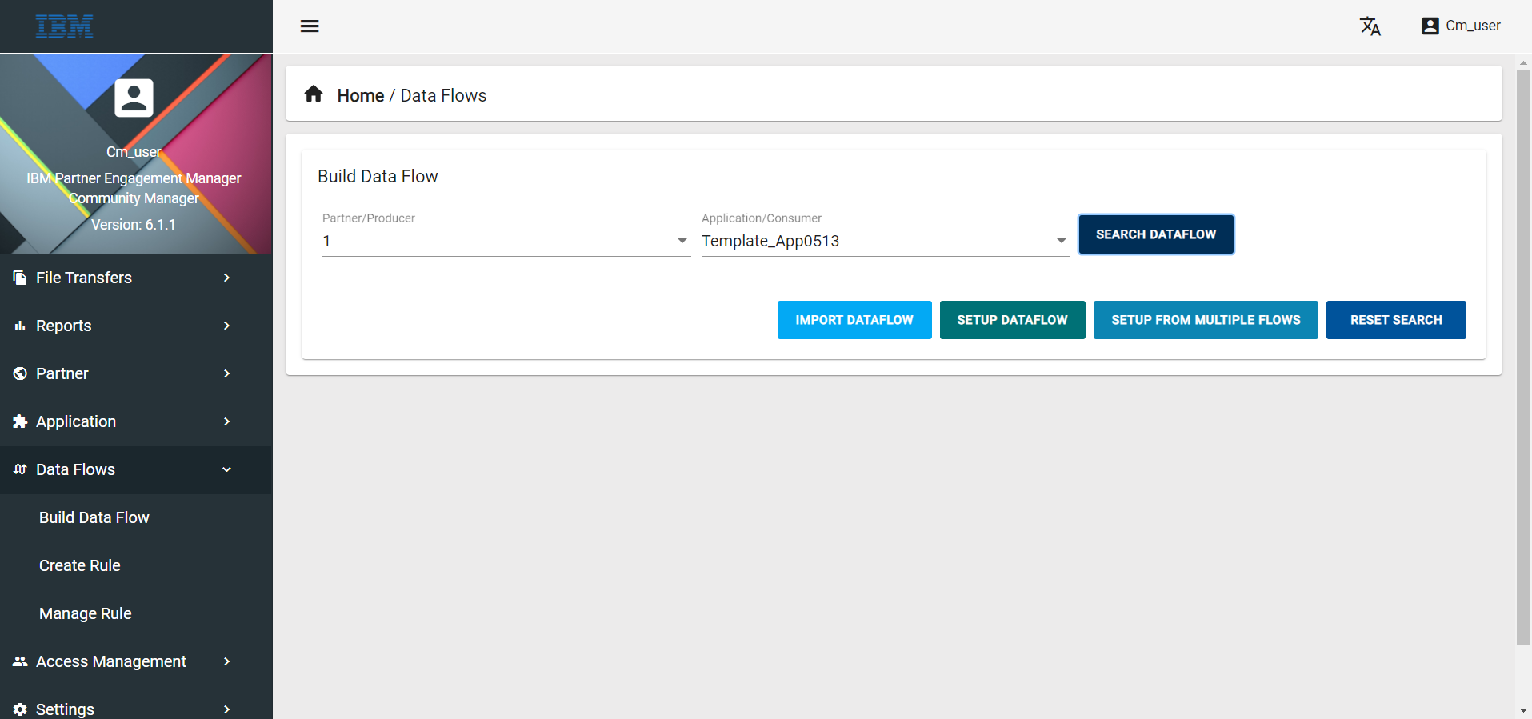Go to Home breadcrumb link
This screenshot has width=1532, height=719.
361,95
